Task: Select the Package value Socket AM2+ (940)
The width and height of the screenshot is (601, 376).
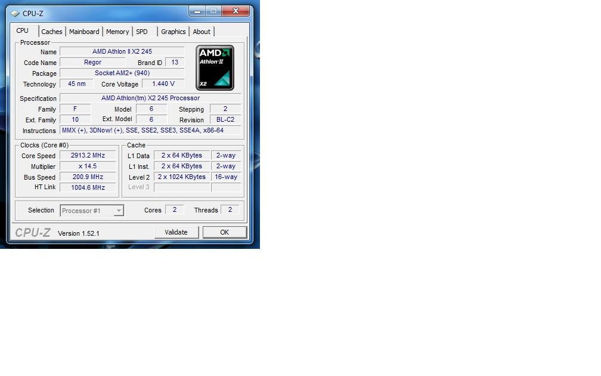Action: (x=122, y=73)
